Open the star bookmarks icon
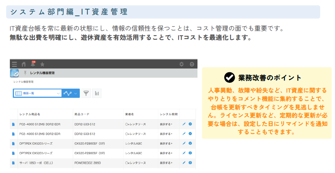 pyautogui.click(x=42, y=64)
